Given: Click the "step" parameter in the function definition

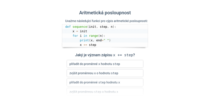Looking at the screenshot, I should [103, 27].
